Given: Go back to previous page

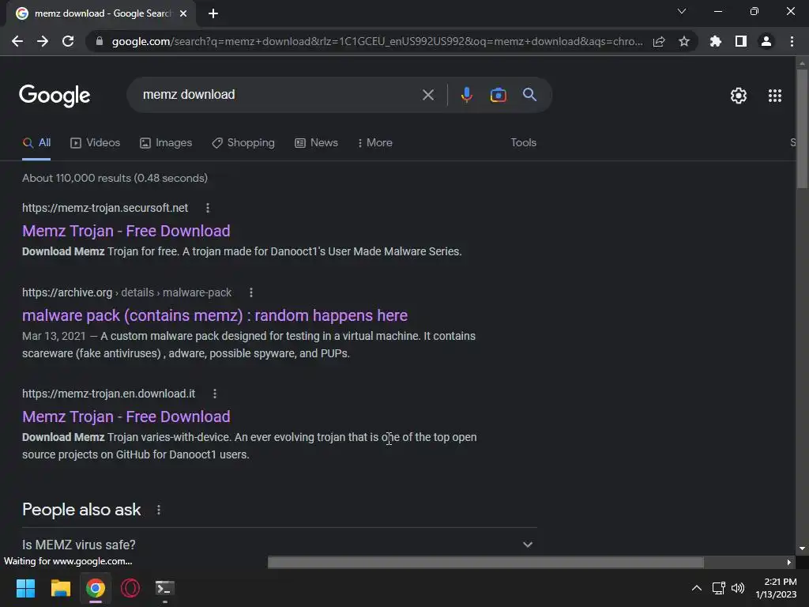Looking at the screenshot, I should point(17,41).
